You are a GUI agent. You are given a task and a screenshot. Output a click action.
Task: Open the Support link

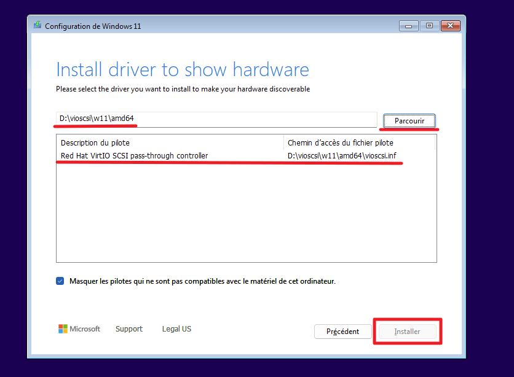tap(129, 329)
